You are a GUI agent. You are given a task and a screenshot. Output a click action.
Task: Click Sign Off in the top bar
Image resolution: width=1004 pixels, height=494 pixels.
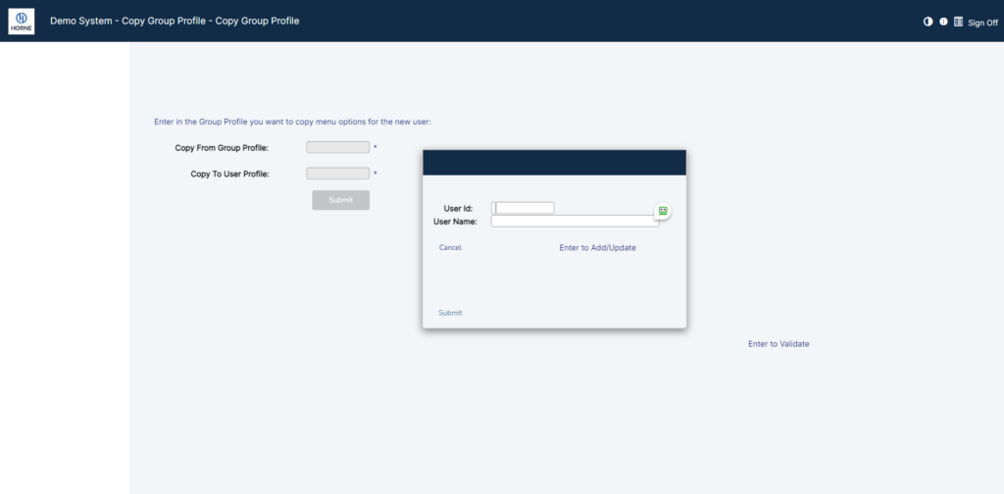tap(982, 23)
